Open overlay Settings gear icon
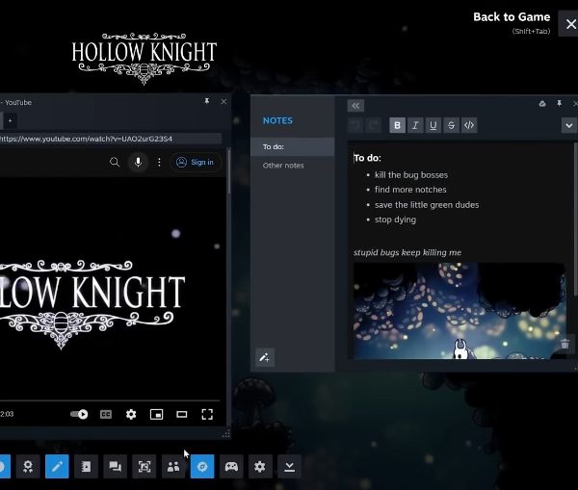 pos(259,467)
